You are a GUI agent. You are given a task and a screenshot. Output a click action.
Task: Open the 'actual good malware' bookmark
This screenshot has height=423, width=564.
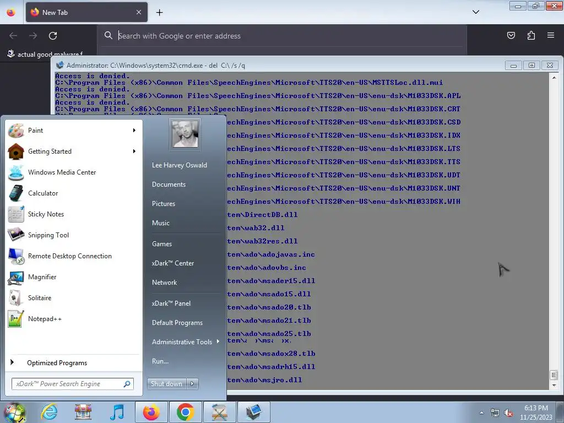click(x=45, y=55)
